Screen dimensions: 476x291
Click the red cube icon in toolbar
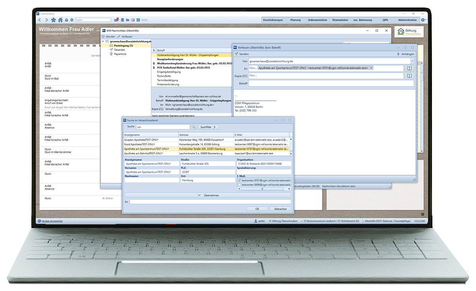tap(132, 20)
